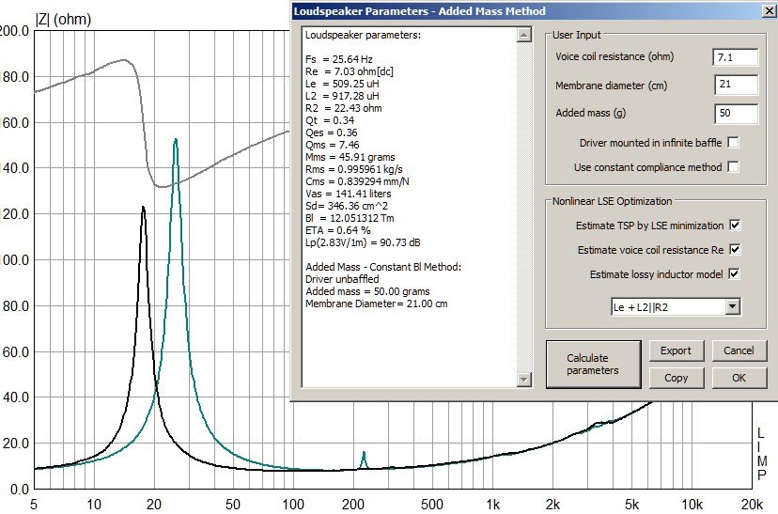Select the Mms = 45.91 grams line
Image resolution: width=778 pixels, height=514 pixels.
coord(350,157)
